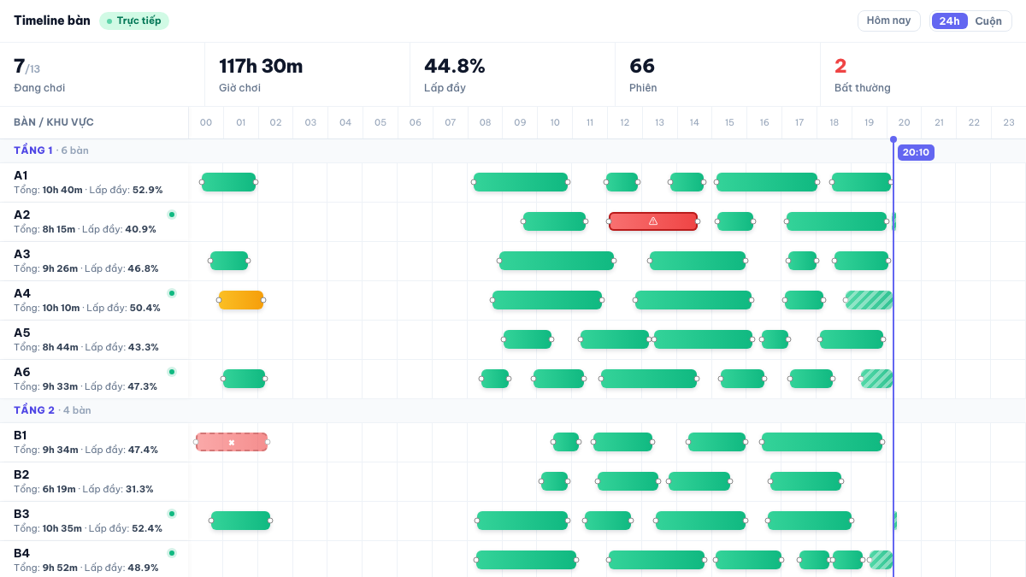Click the active status dot on row A6

[171, 372]
